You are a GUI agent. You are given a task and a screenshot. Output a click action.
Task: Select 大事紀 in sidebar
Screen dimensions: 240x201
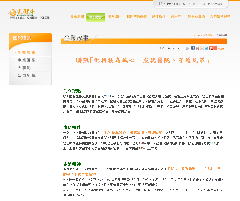tap(24, 68)
